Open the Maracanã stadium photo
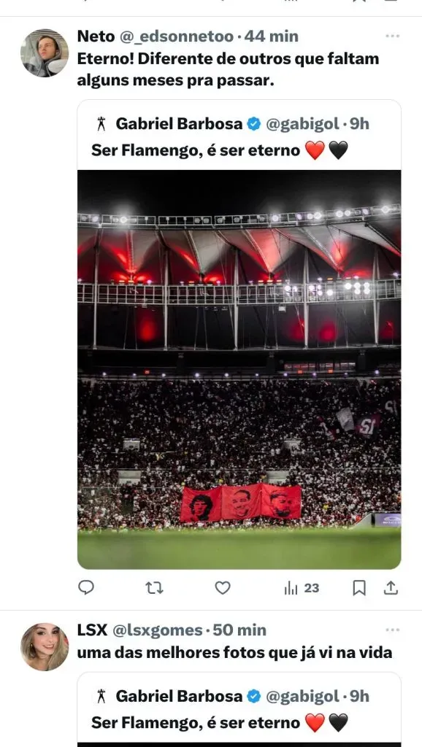This screenshot has height=747, width=422. (x=239, y=369)
